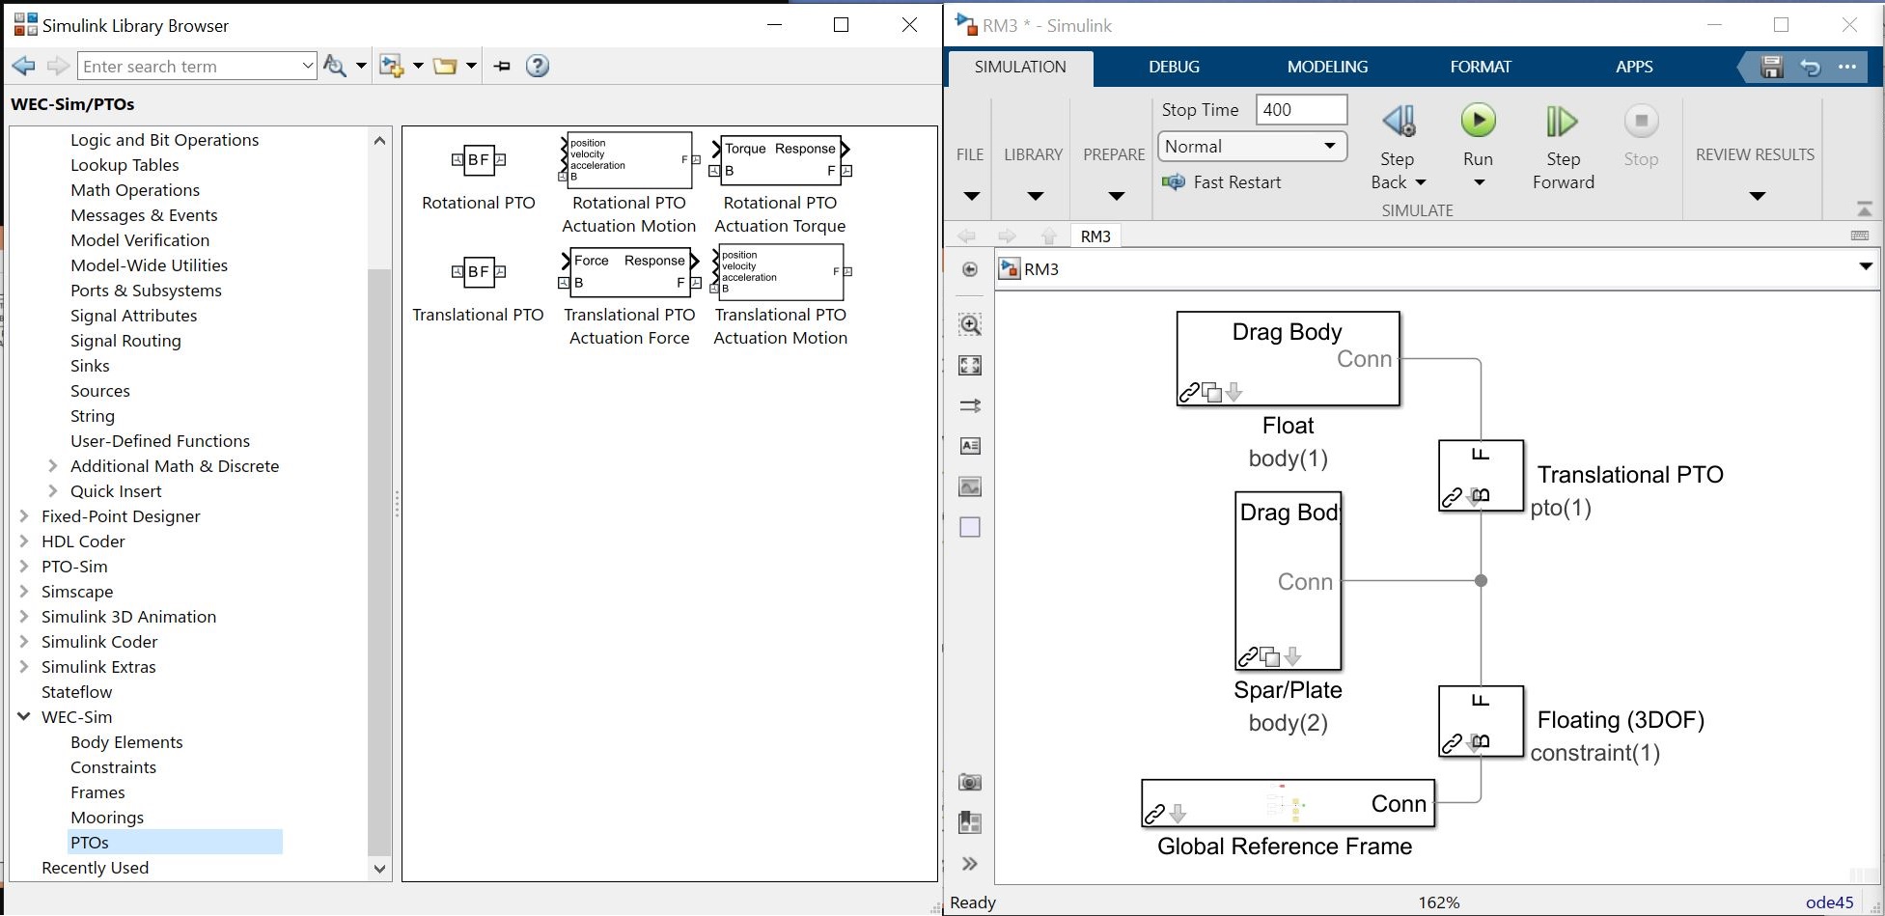This screenshot has height=916, width=1885.
Task: Click the Undo icon in Simulink toolbar
Action: click(x=1810, y=67)
